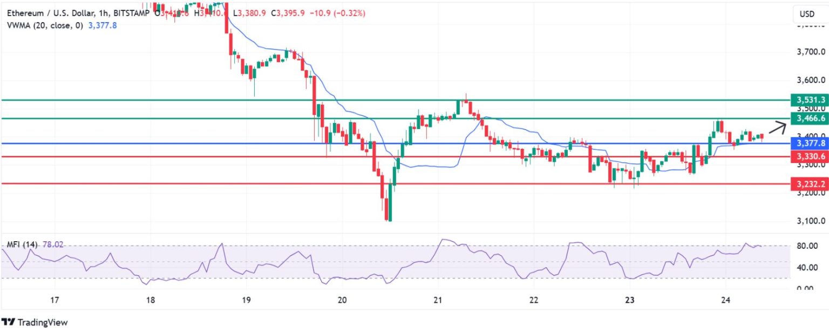Click the 3,700.0 price scale value

pos(811,52)
